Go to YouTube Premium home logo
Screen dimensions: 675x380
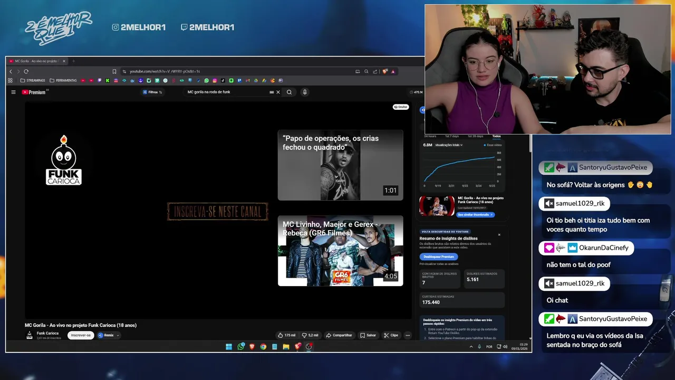pos(34,92)
